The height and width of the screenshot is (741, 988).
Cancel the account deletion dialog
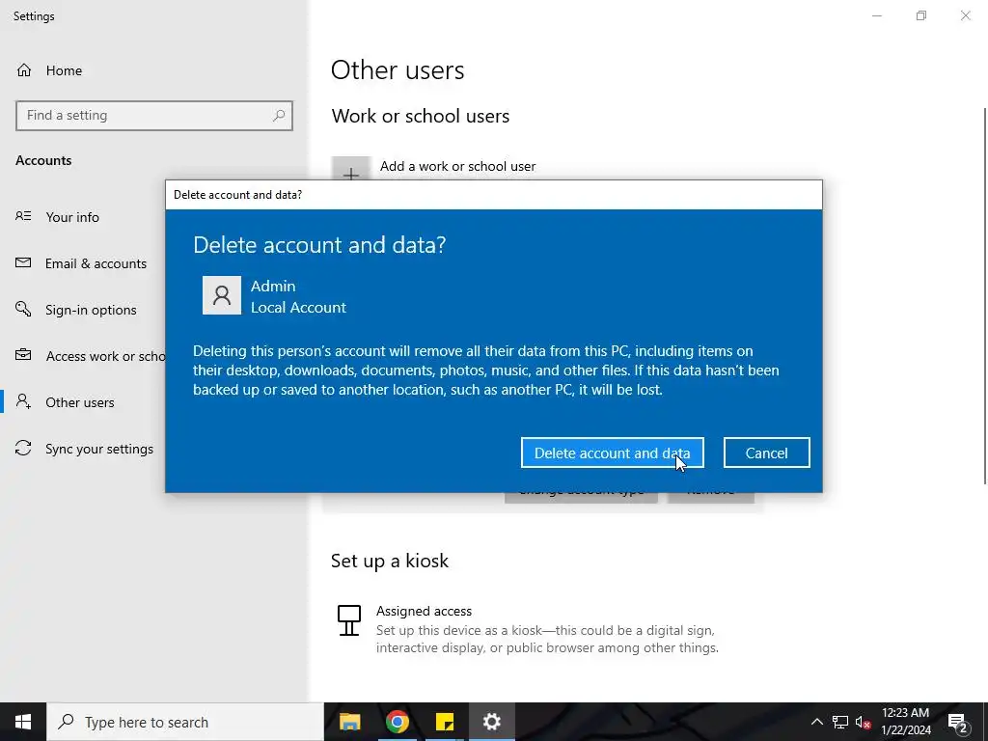tap(766, 453)
